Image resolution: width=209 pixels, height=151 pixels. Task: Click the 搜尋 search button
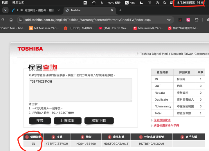40,121
